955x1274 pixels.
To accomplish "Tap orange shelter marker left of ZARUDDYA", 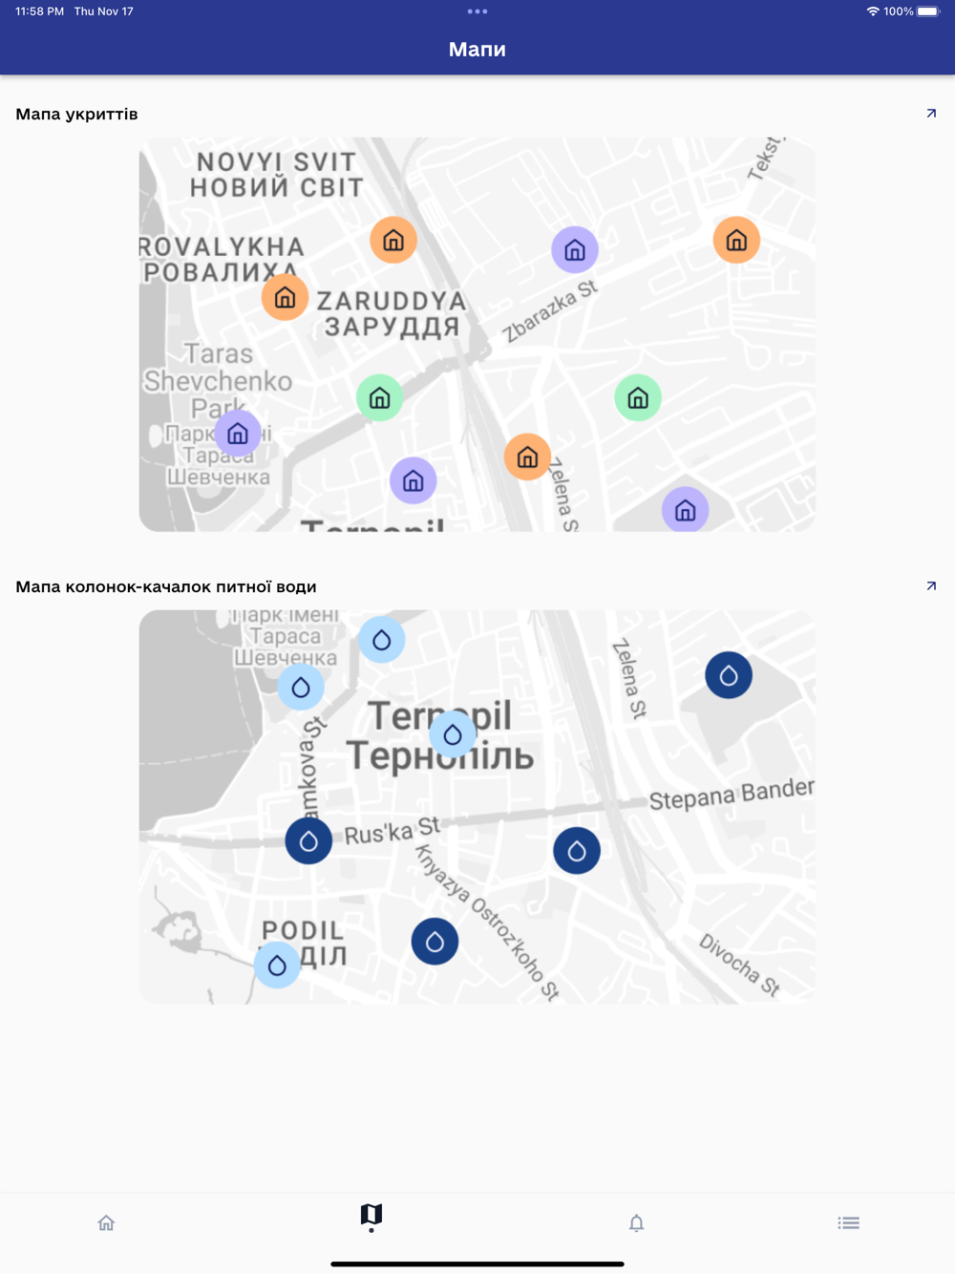I will 285,298.
